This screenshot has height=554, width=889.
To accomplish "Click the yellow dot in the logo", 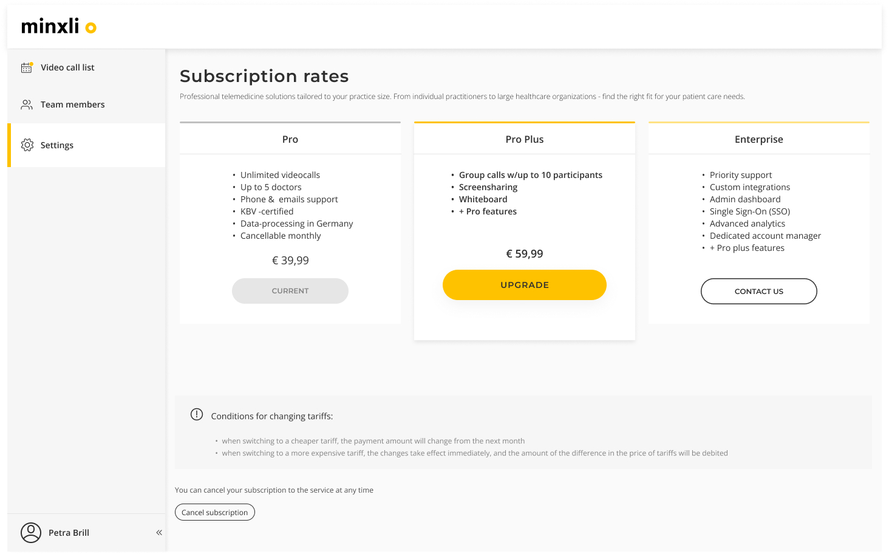I will click(91, 28).
